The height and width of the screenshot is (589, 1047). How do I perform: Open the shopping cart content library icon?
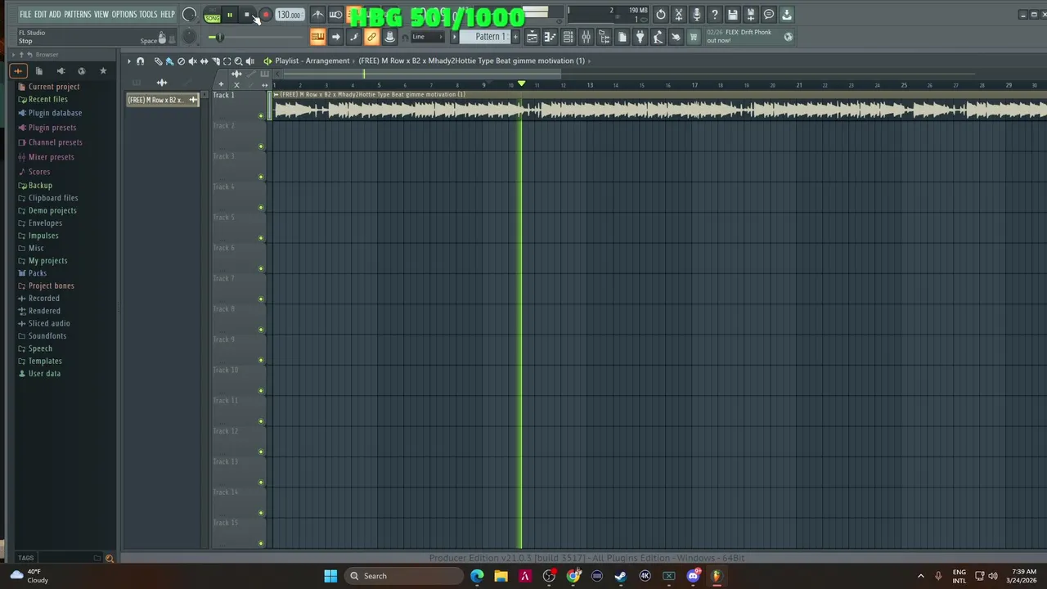(694, 37)
